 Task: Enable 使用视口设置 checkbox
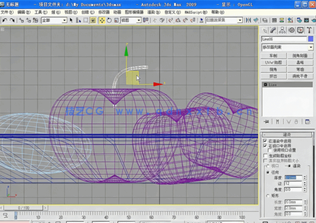click(270, 150)
